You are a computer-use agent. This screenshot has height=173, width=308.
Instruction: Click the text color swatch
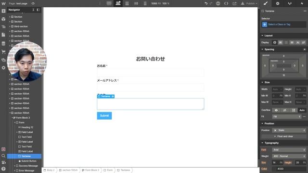pos(274,169)
